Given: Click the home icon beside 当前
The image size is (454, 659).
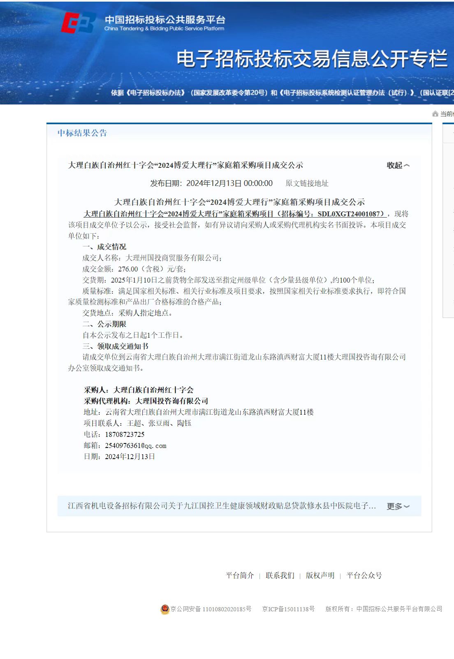Looking at the screenshot, I should (435, 114).
